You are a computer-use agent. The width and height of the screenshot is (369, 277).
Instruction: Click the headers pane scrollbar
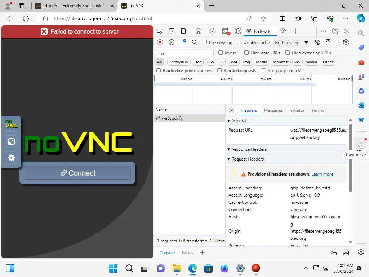point(350,158)
